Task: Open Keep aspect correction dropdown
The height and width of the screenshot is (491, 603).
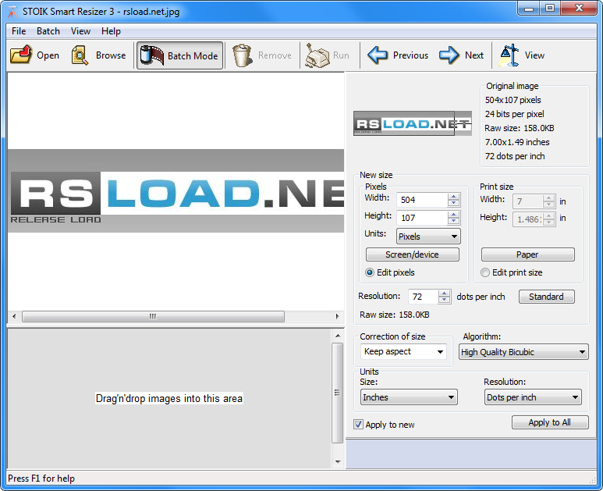Action: 403,351
